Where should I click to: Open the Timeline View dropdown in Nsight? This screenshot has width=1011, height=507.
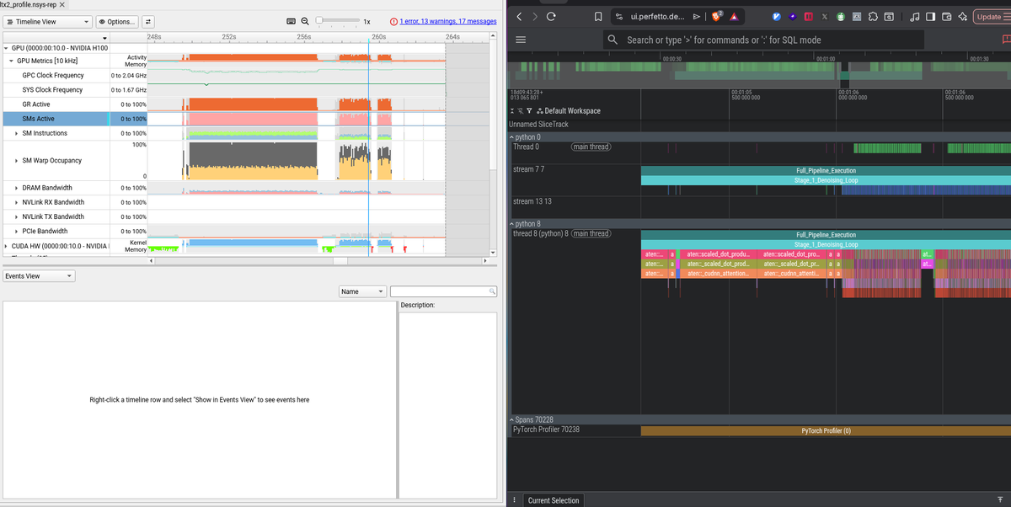click(47, 21)
